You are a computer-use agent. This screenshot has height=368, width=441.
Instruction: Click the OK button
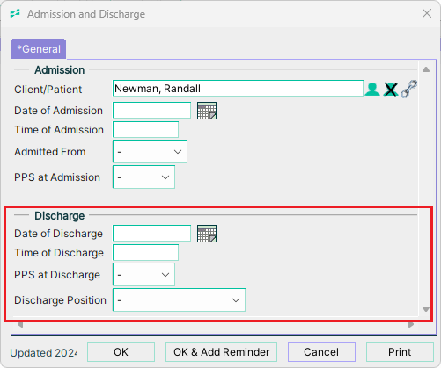tap(121, 352)
